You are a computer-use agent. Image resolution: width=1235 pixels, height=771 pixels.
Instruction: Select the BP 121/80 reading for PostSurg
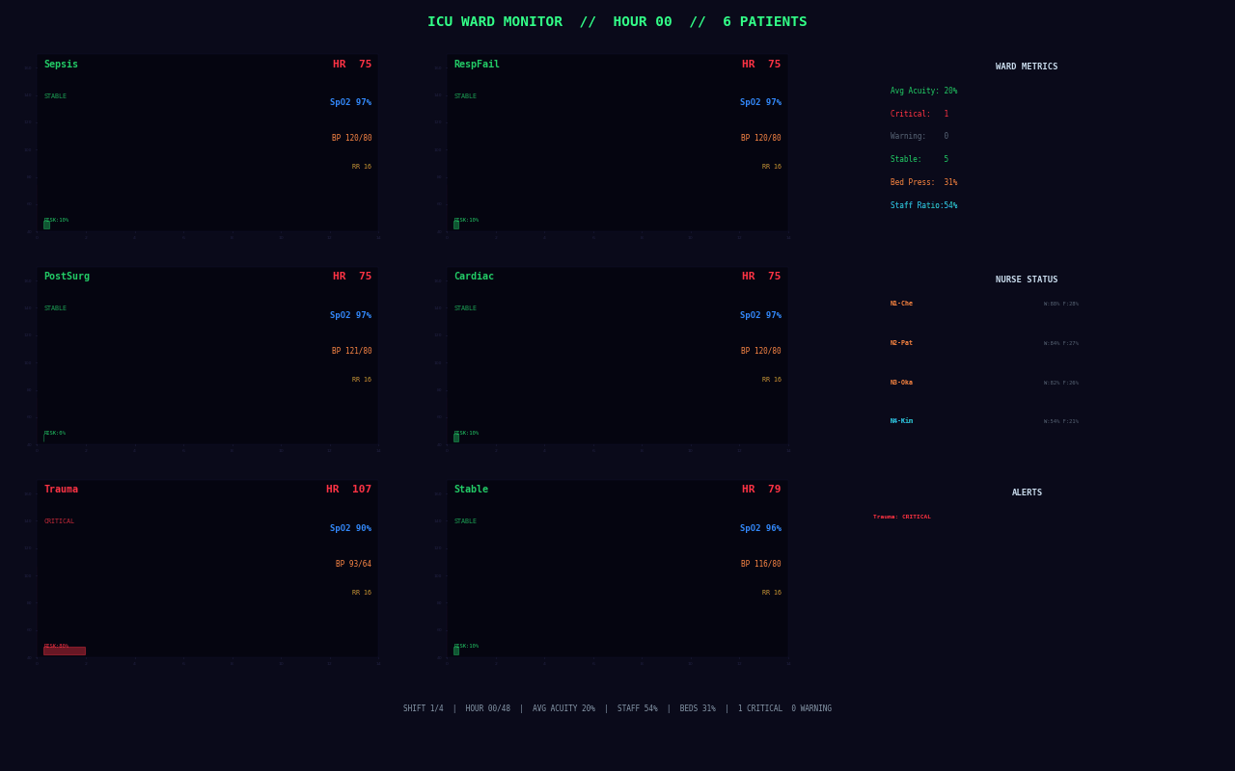tap(352, 350)
